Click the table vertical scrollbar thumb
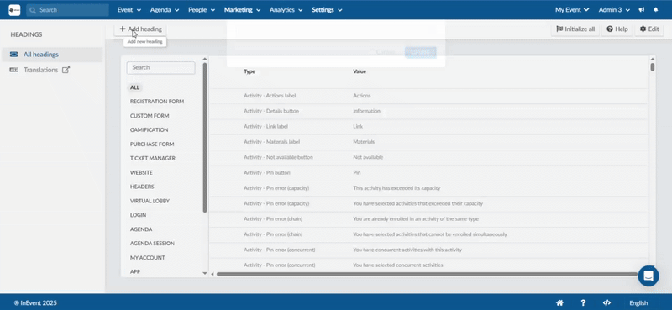 click(x=653, y=67)
